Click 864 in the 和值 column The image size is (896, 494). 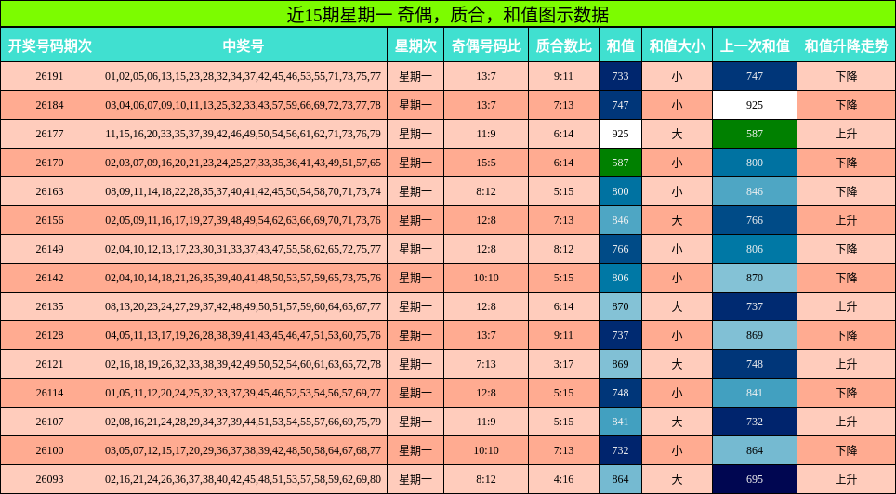pyautogui.click(x=621, y=479)
